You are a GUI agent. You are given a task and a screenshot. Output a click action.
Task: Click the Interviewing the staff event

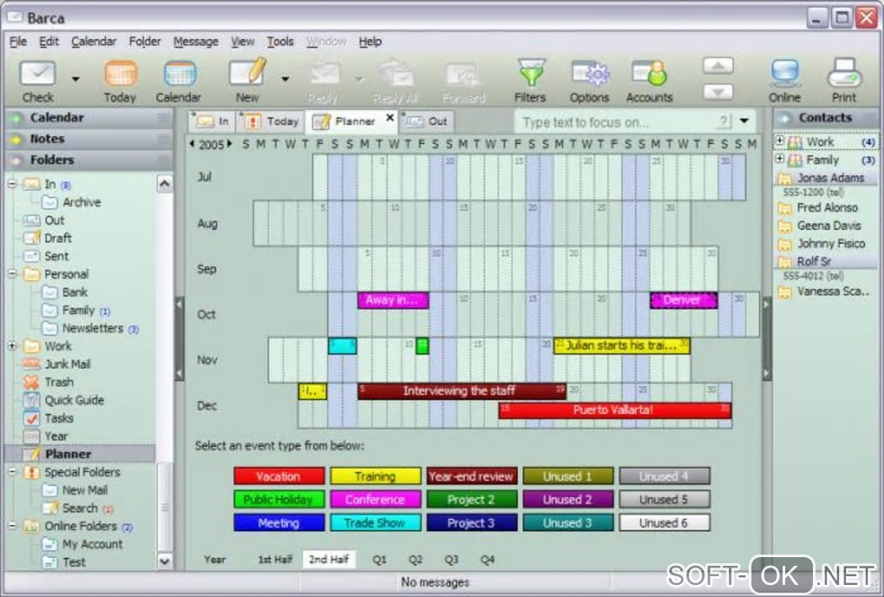(x=461, y=391)
